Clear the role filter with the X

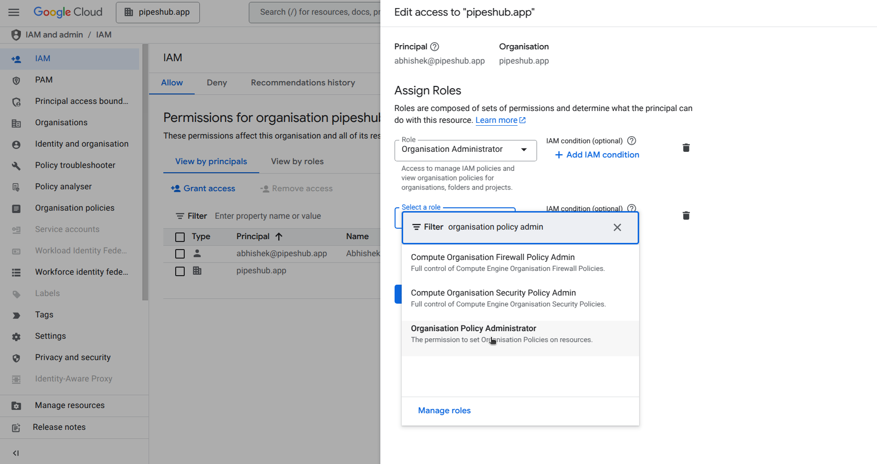(x=617, y=227)
